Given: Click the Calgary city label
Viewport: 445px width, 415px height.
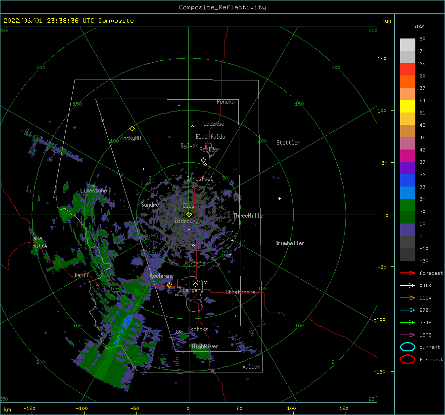Looking at the screenshot, I should pos(193,290).
